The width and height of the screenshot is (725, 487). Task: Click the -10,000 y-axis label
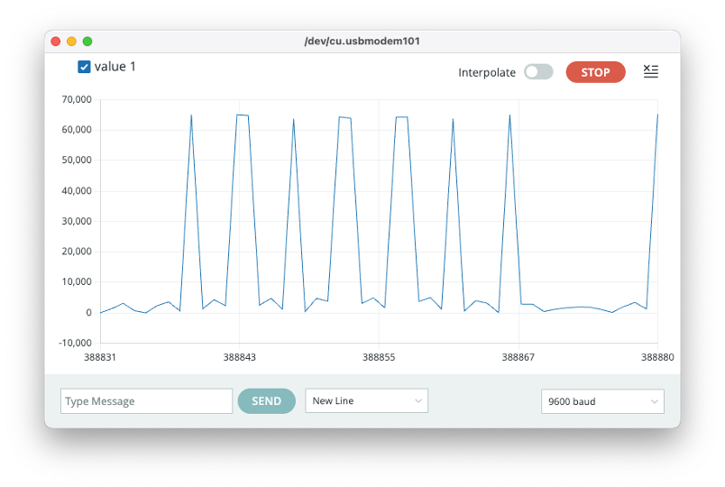click(x=76, y=343)
